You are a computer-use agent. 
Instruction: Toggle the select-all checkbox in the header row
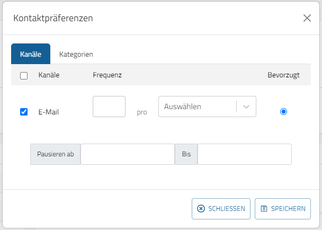click(x=24, y=75)
